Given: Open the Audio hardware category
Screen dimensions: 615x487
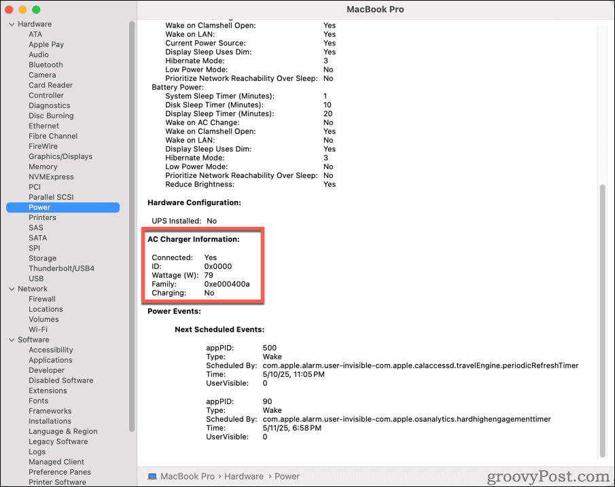Looking at the screenshot, I should pyautogui.click(x=39, y=55).
